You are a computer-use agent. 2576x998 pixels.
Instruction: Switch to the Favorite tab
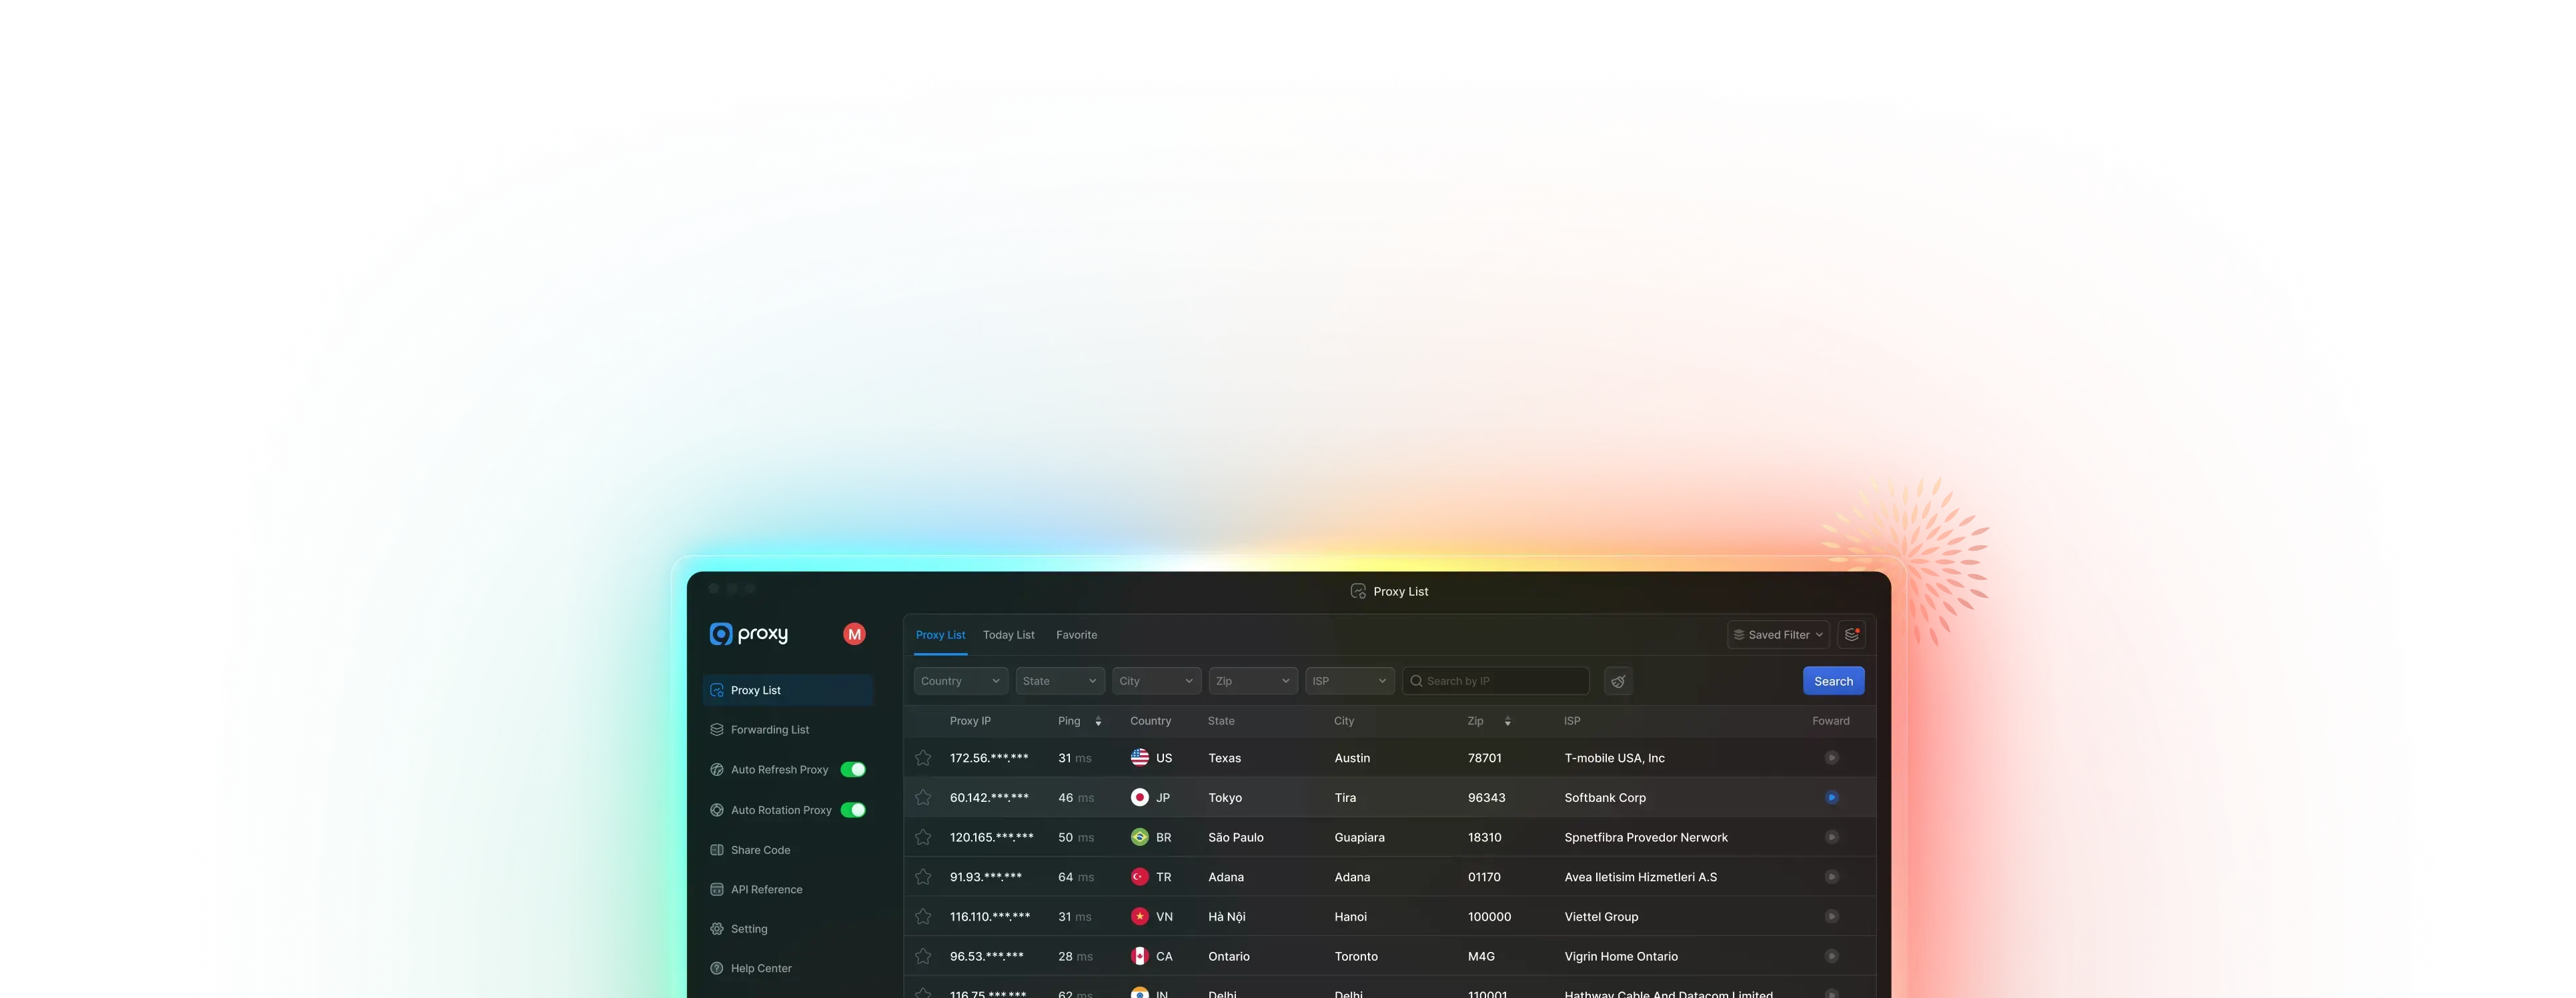point(1076,635)
